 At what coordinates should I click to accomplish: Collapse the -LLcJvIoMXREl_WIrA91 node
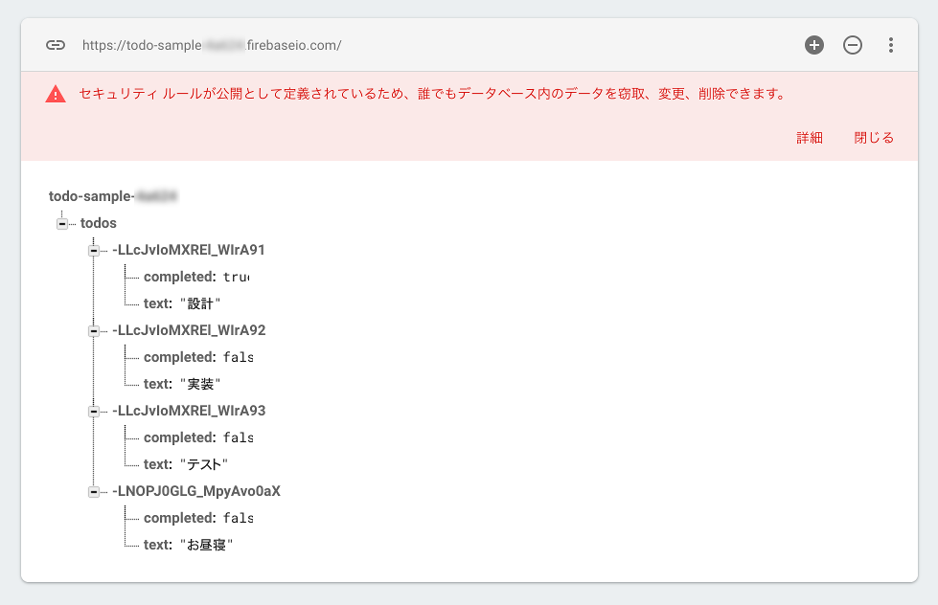tap(94, 251)
